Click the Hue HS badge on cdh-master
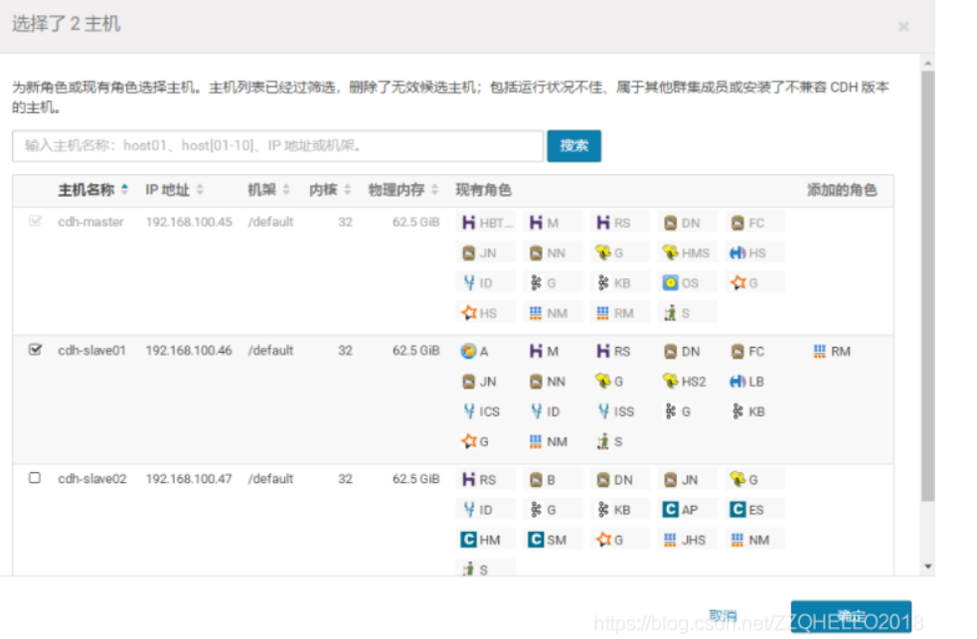Screen dimensions: 977x639 tap(748, 251)
